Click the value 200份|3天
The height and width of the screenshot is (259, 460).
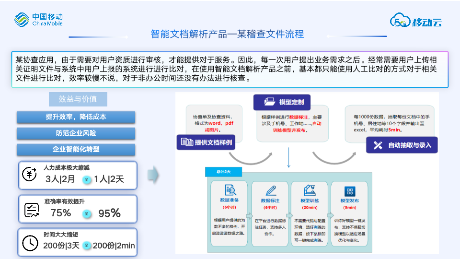coord(61,246)
